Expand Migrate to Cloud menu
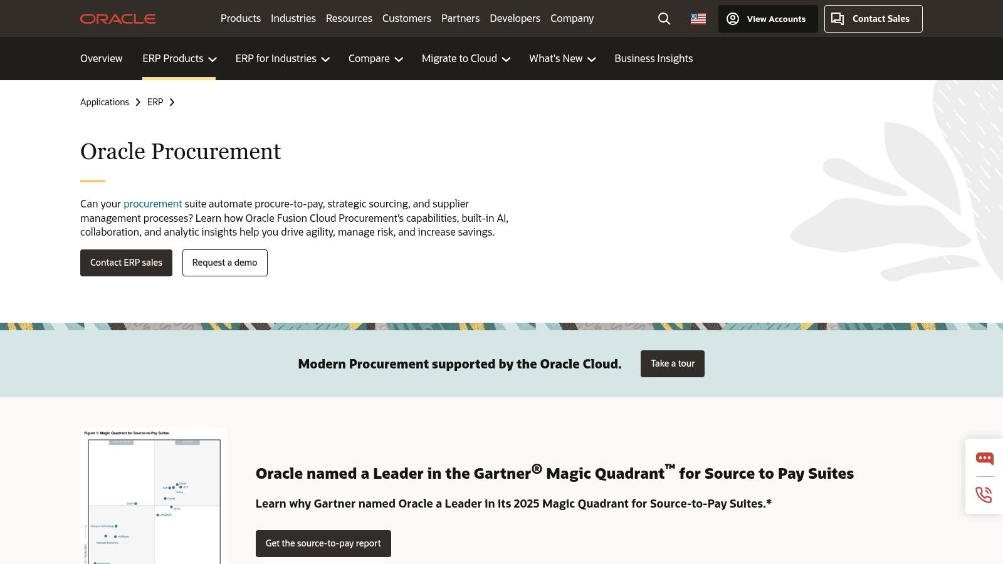Screen dimensions: 1003x564 (466, 58)
